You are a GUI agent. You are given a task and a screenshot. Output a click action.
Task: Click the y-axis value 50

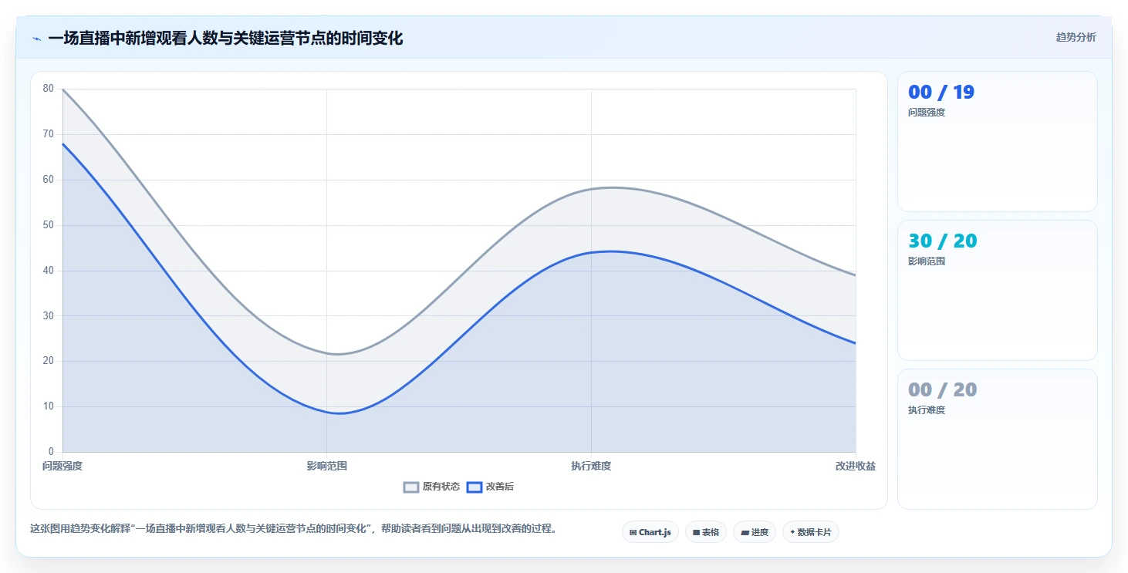49,225
